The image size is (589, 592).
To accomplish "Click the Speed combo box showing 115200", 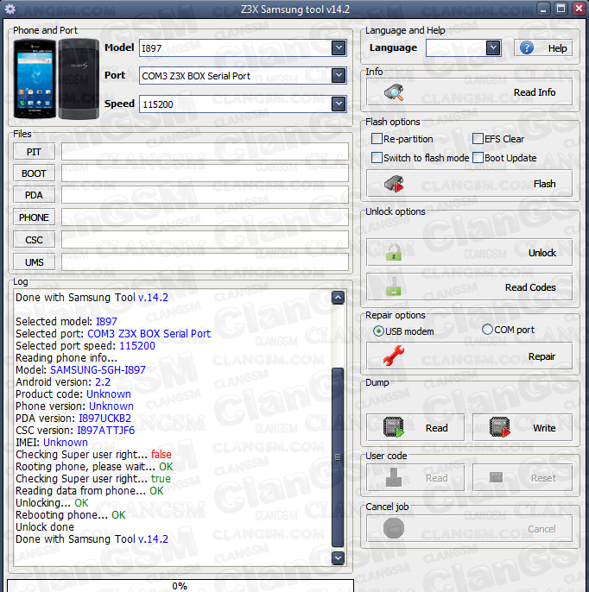I will (243, 104).
